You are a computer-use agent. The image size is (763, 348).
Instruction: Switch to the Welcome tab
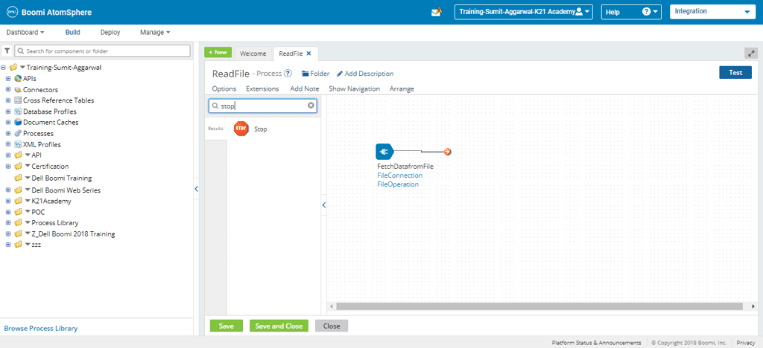pyautogui.click(x=253, y=54)
